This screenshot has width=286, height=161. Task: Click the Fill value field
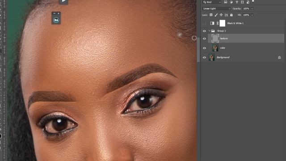[246, 15]
